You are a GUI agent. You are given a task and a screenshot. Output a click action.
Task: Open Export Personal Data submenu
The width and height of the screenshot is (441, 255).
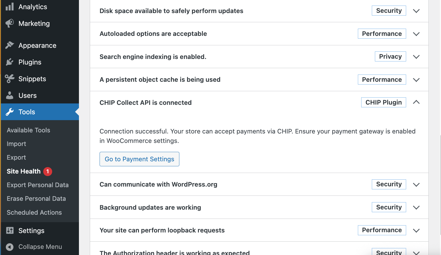[38, 185]
